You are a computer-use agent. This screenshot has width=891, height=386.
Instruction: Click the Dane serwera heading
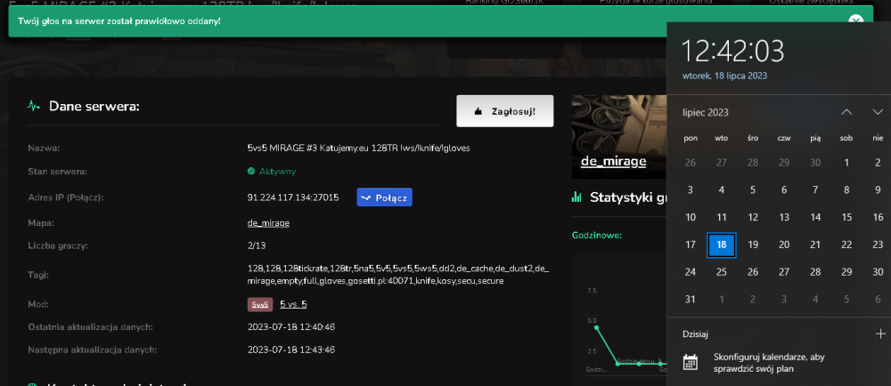pyautogui.click(x=94, y=106)
